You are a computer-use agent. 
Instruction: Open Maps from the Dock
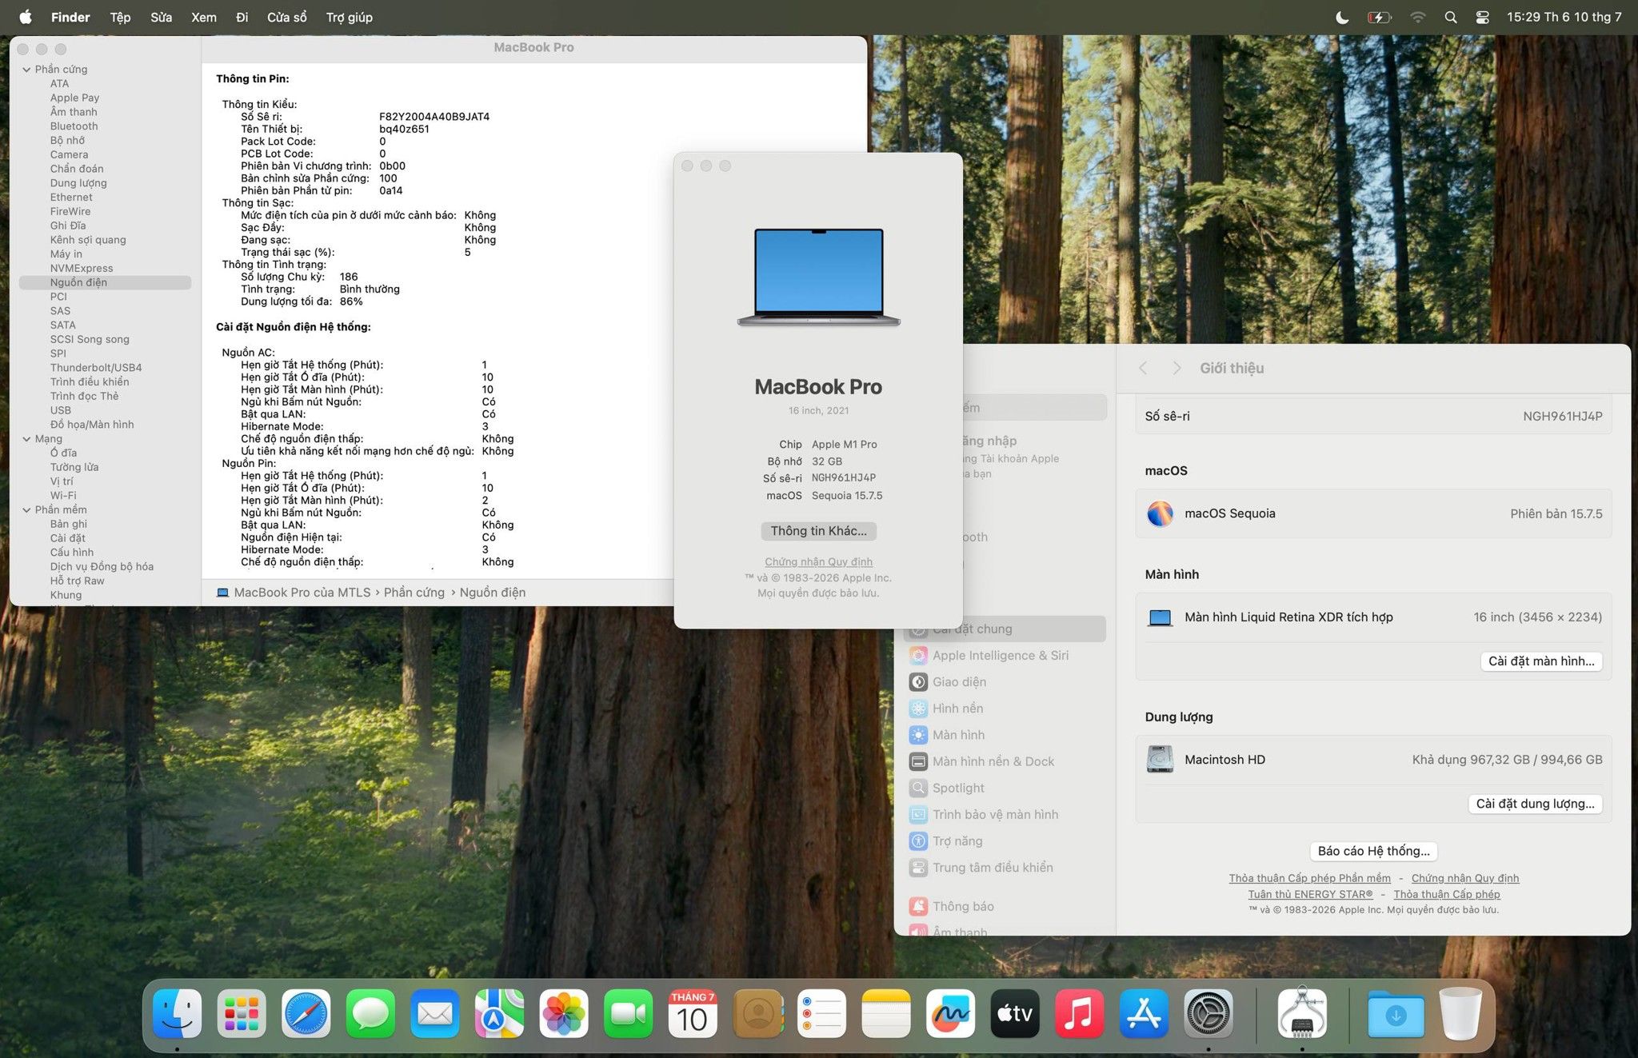[x=499, y=1013]
